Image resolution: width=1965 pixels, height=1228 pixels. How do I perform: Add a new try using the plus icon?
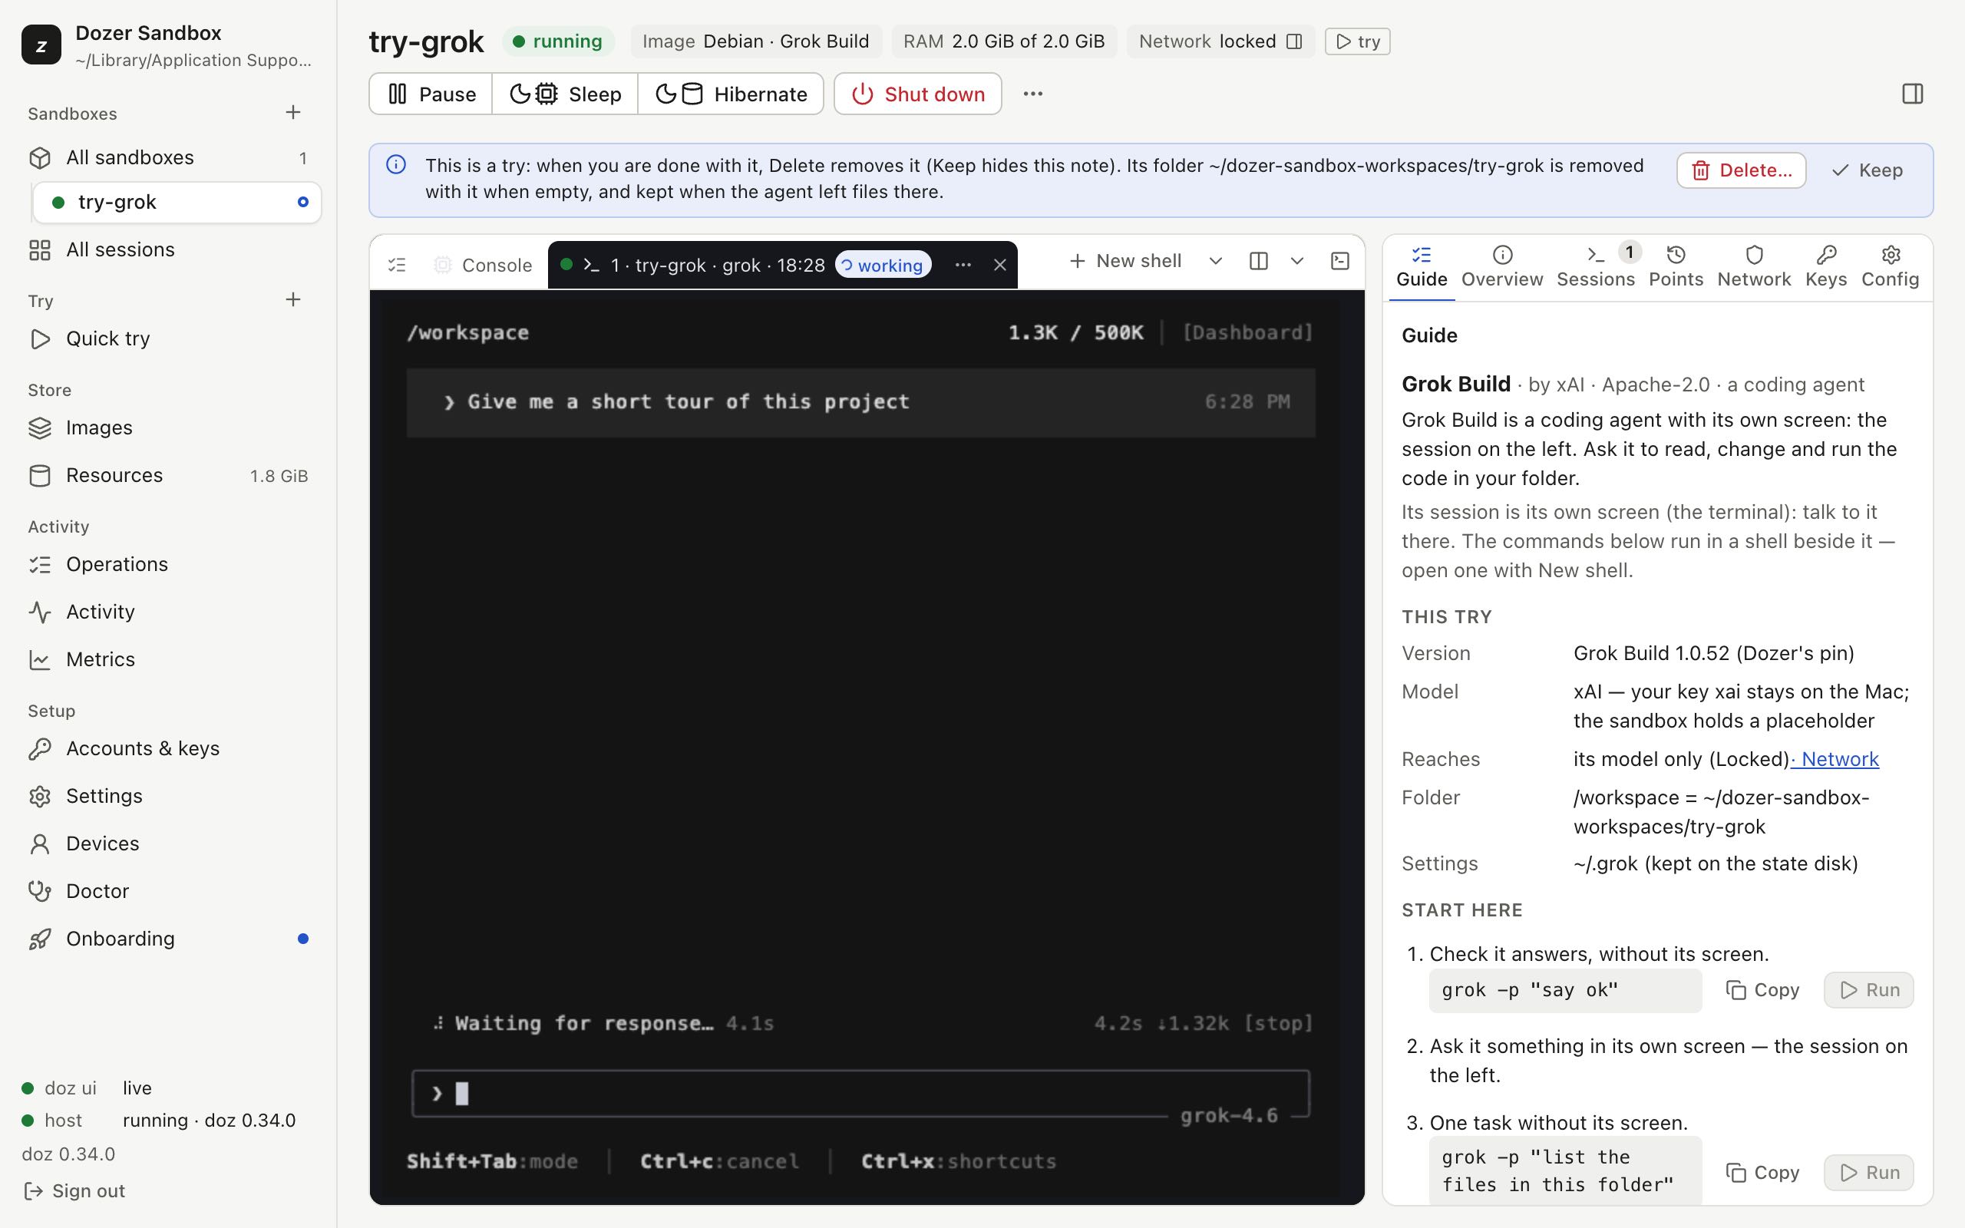[293, 299]
